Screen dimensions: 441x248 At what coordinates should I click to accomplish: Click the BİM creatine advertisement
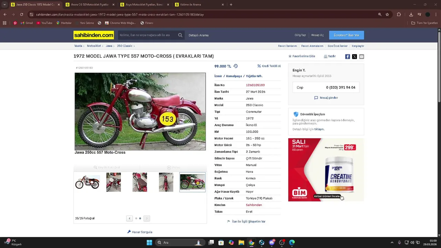326,170
